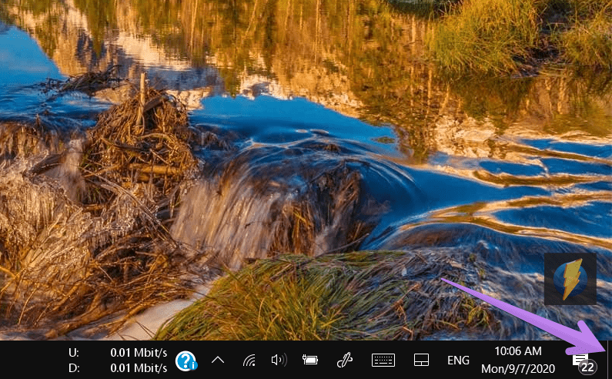Select the 22 notifications badge
612x379 pixels.
(587, 367)
